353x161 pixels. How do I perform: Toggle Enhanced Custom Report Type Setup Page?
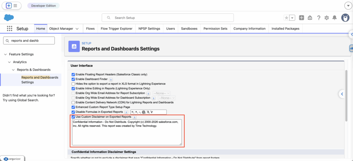coord(73,107)
